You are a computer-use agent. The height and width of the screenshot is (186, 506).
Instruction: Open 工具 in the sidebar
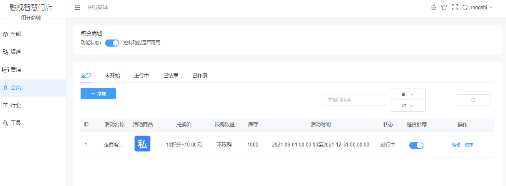click(33, 123)
